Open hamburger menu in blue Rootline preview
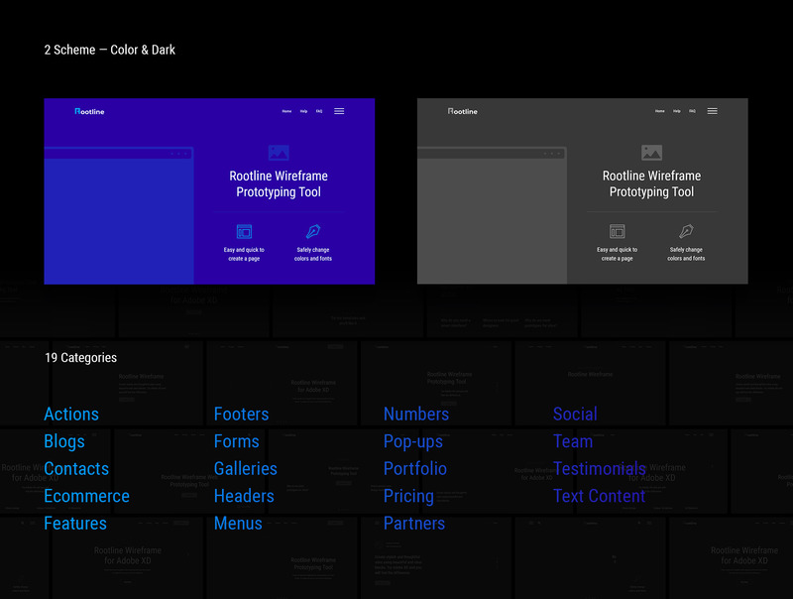This screenshot has height=599, width=793. tap(339, 111)
